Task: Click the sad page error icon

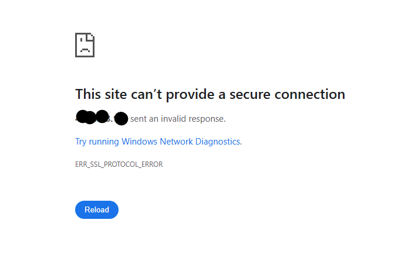Action: click(x=85, y=45)
